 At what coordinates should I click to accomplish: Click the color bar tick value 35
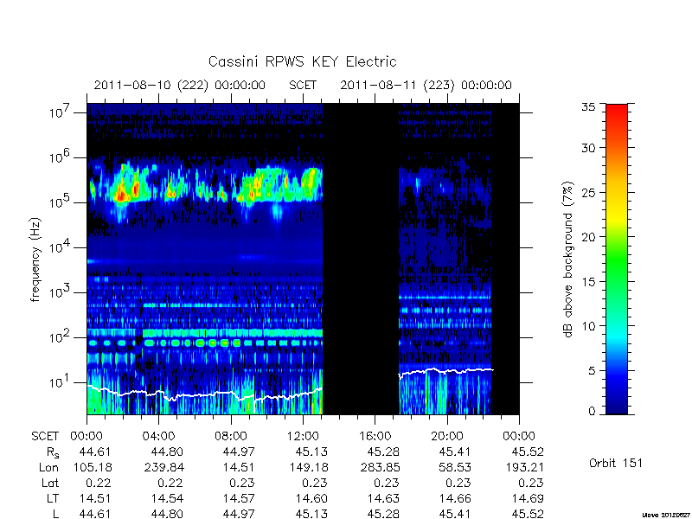tap(589, 107)
